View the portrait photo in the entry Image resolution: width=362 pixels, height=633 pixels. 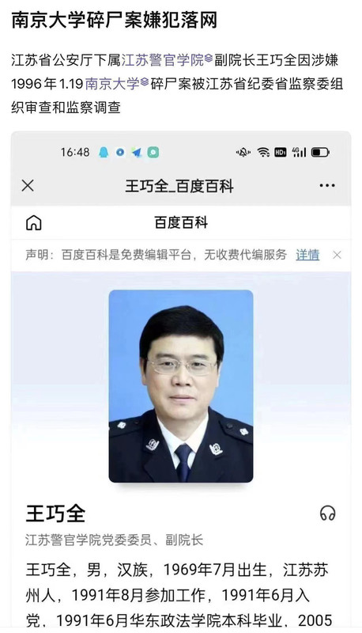181,386
